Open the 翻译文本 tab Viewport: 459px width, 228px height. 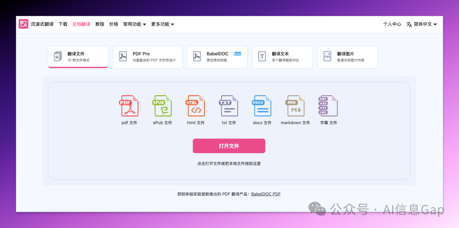[282, 57]
